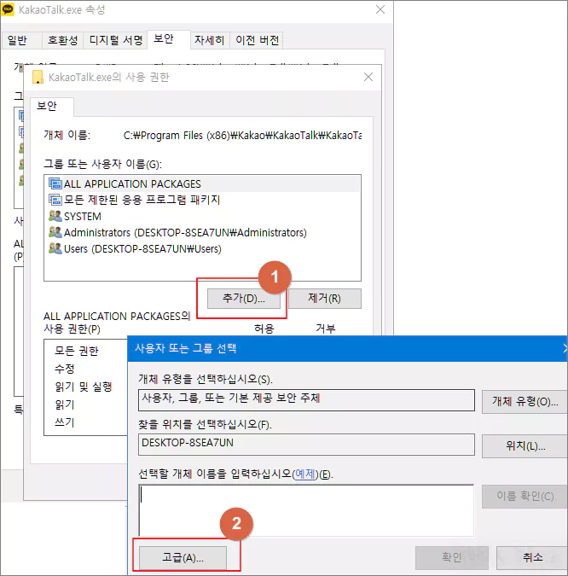The height and width of the screenshot is (576, 568).
Task: Switch to the 호환성 tab
Action: [63, 40]
